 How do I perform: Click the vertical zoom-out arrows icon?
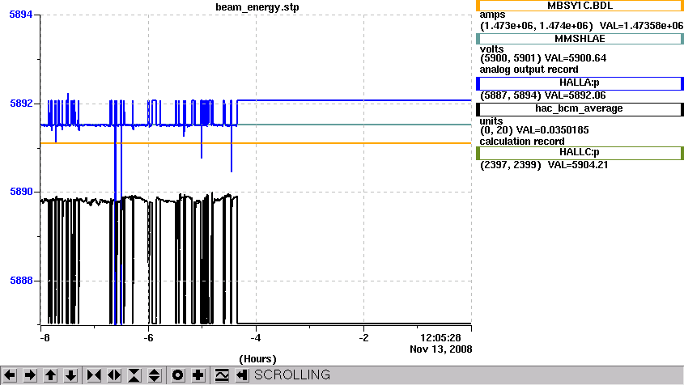pos(155,375)
